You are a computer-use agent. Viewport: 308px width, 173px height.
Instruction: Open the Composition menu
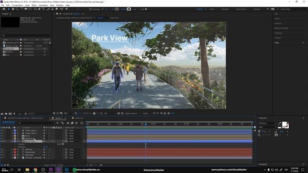point(17,5)
